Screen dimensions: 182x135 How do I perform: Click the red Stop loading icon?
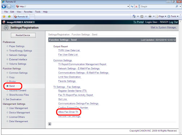click(x=136, y=6)
